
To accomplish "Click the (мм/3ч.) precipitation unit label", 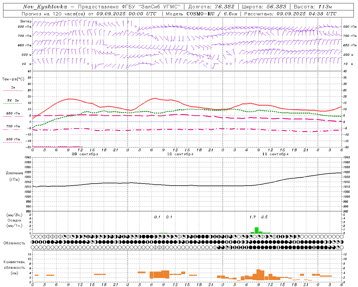I will tap(15, 215).
